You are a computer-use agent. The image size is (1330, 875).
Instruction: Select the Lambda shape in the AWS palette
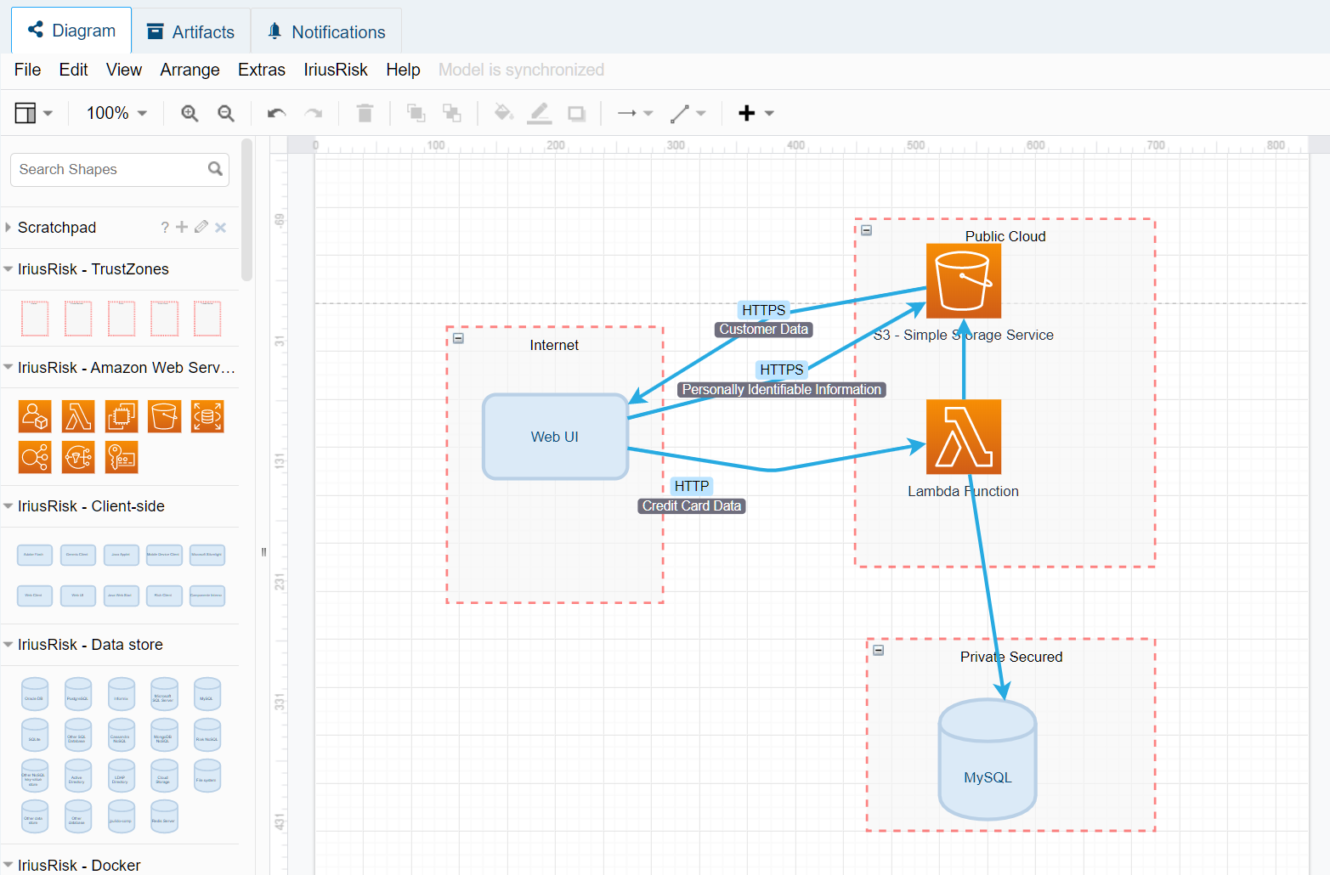[x=78, y=417]
